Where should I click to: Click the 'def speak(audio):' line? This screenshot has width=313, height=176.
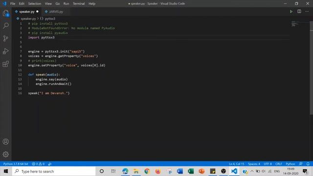[44, 74]
